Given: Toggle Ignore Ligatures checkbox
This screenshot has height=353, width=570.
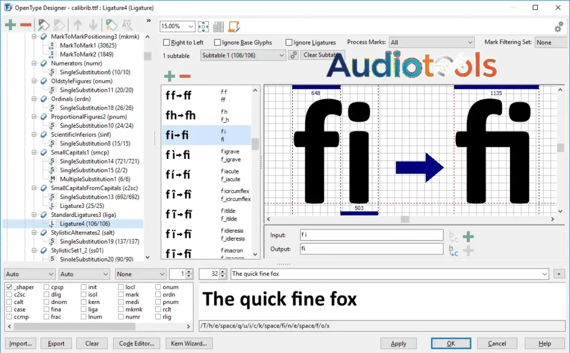Looking at the screenshot, I should pos(289,42).
